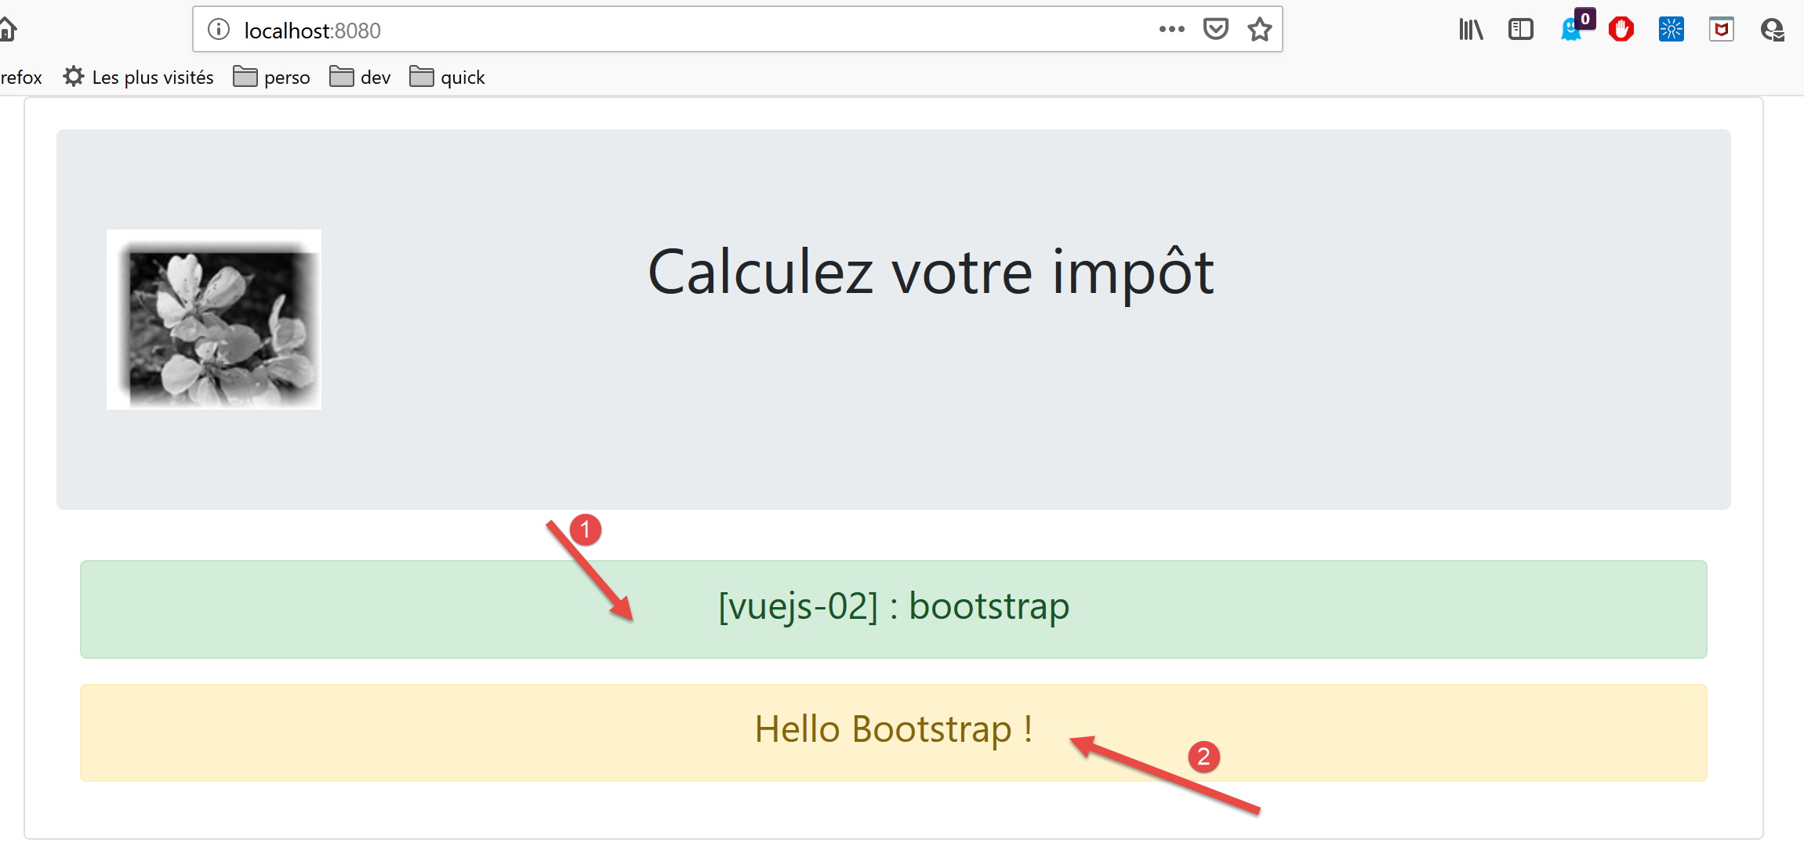Open the Library icon
Image resolution: width=1804 pixels, height=857 pixels.
pyautogui.click(x=1471, y=30)
